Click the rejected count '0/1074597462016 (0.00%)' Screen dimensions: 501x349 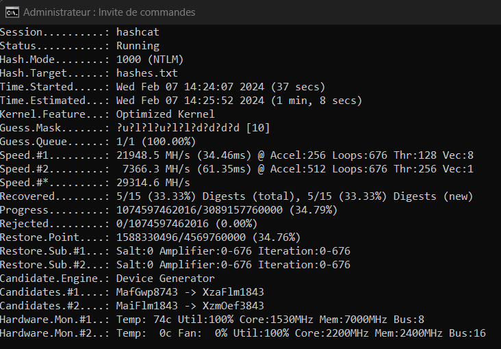[187, 224]
